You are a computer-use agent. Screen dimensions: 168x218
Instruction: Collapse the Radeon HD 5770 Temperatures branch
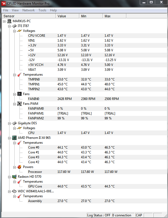[x=15, y=182]
